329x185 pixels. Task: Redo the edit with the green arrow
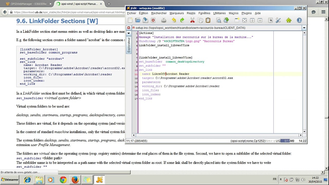[182, 20]
